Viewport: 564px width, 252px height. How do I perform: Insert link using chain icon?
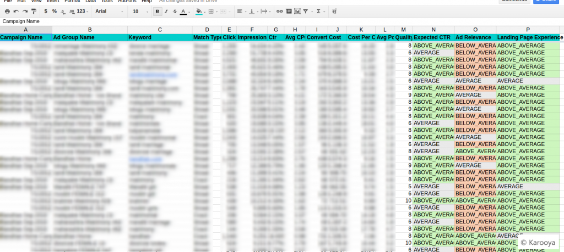pos(279,12)
